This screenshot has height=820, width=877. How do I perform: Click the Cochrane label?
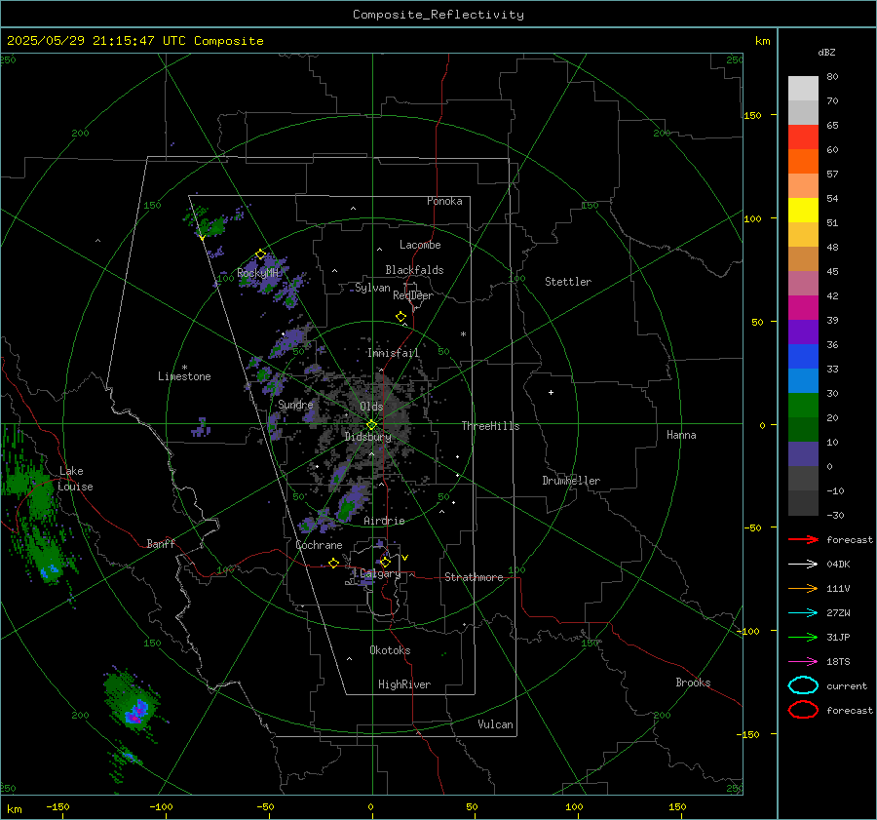tap(319, 545)
